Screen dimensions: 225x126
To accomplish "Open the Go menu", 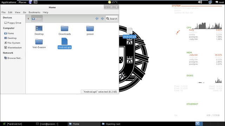I will click(25, 12).
